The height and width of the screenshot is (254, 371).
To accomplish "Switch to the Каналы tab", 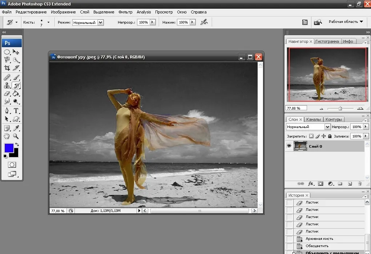I will point(313,119).
